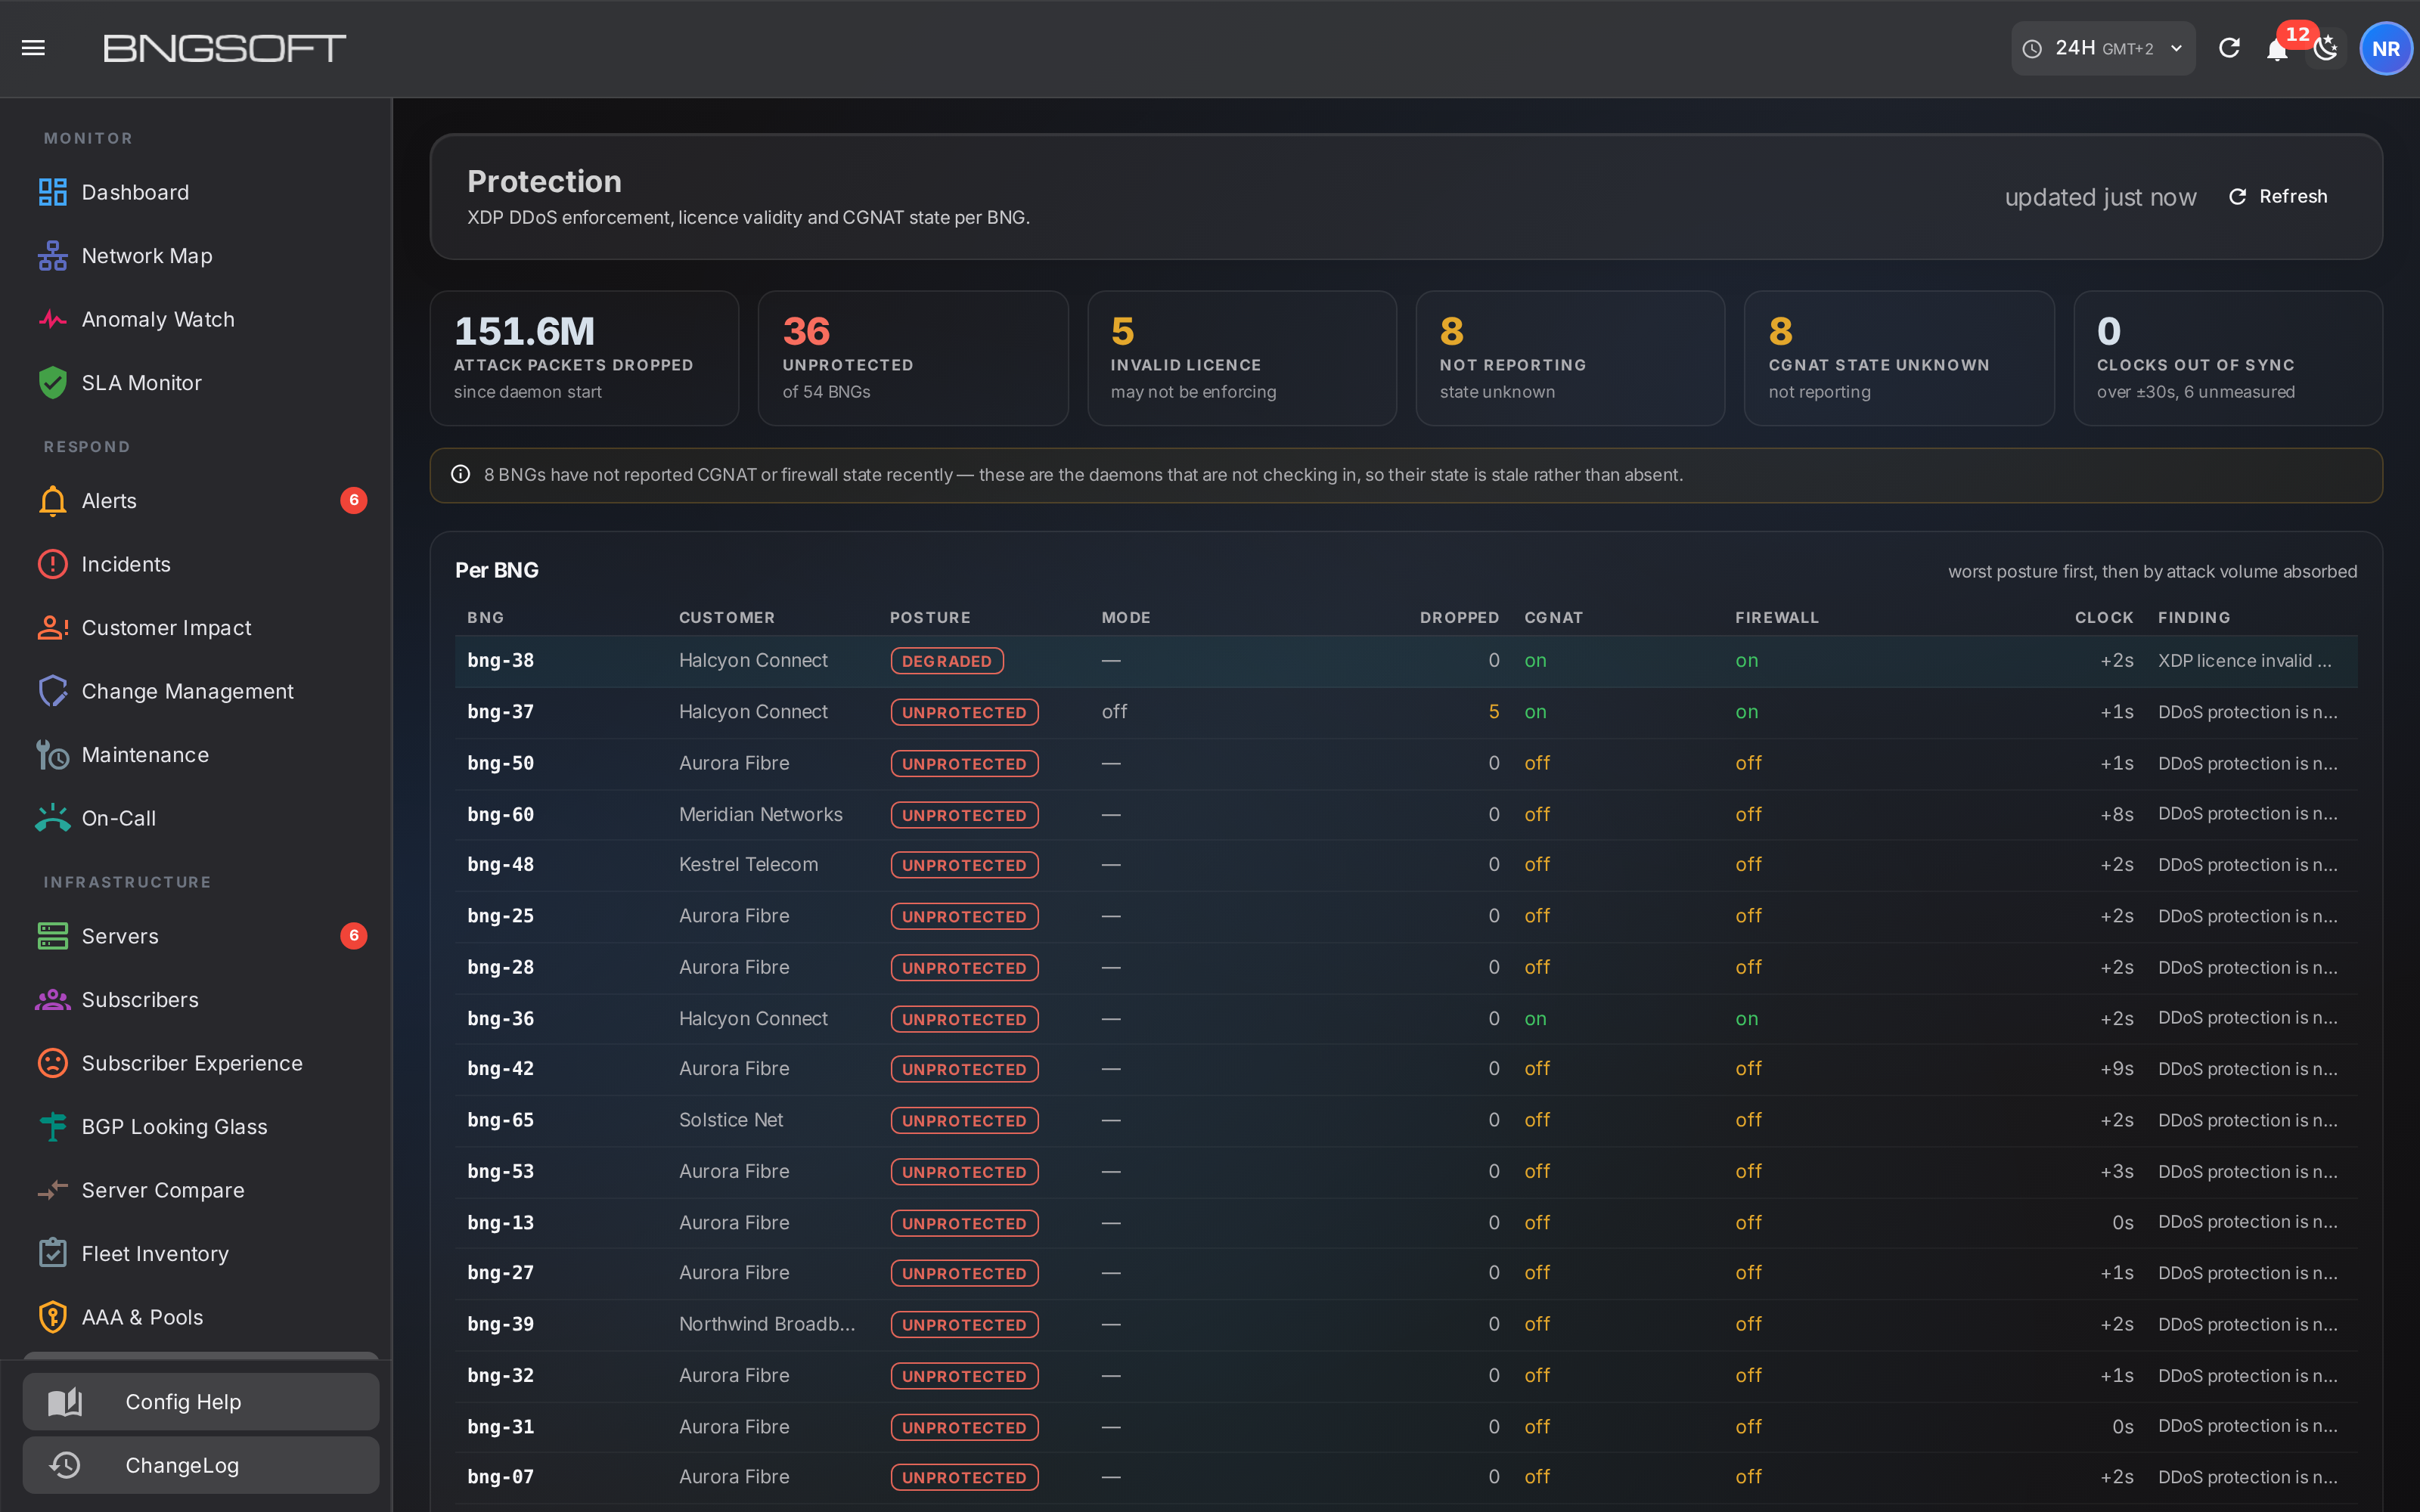Click the Alerts badge showing 6
This screenshot has height=1512, width=2420.
click(354, 501)
